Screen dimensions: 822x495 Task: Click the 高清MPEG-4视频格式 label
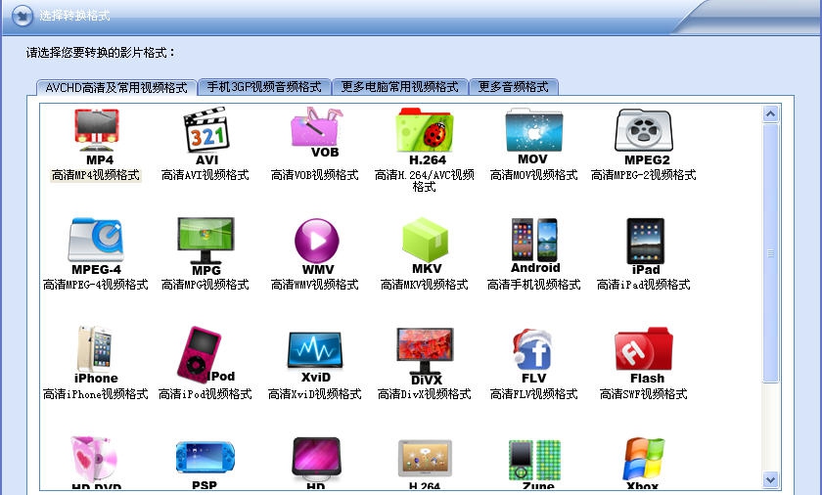[96, 285]
